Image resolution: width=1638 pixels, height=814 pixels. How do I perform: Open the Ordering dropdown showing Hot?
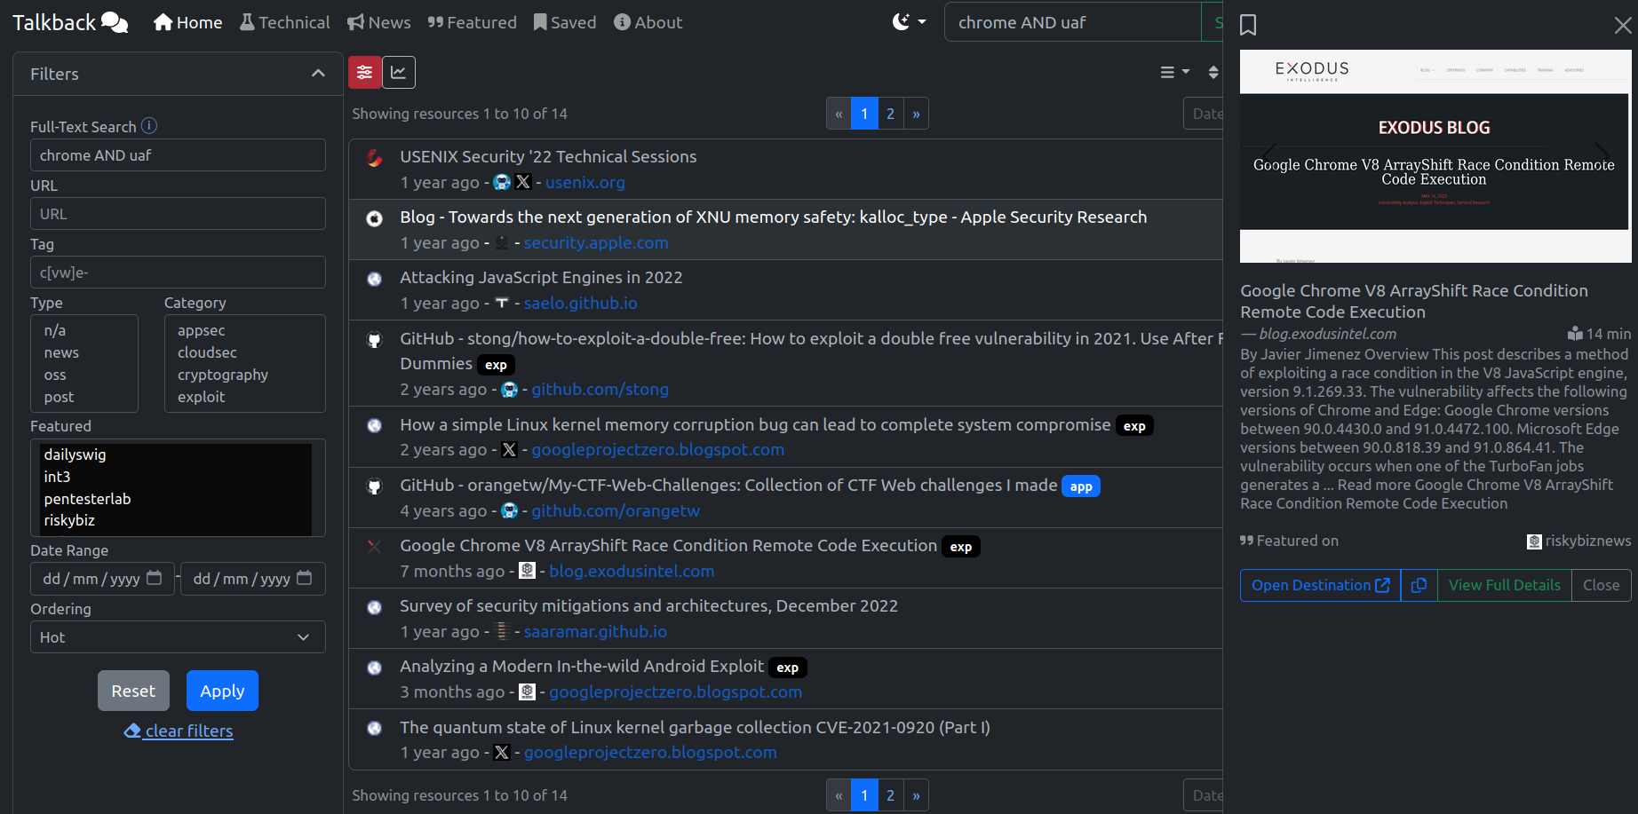click(x=178, y=637)
